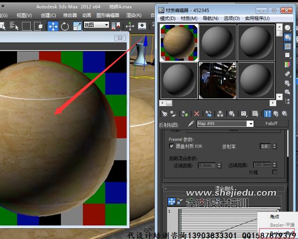Viewport: 298px width, 239px height.
Task: Click the Sample UV Tiling icon
Action: click(288, 55)
